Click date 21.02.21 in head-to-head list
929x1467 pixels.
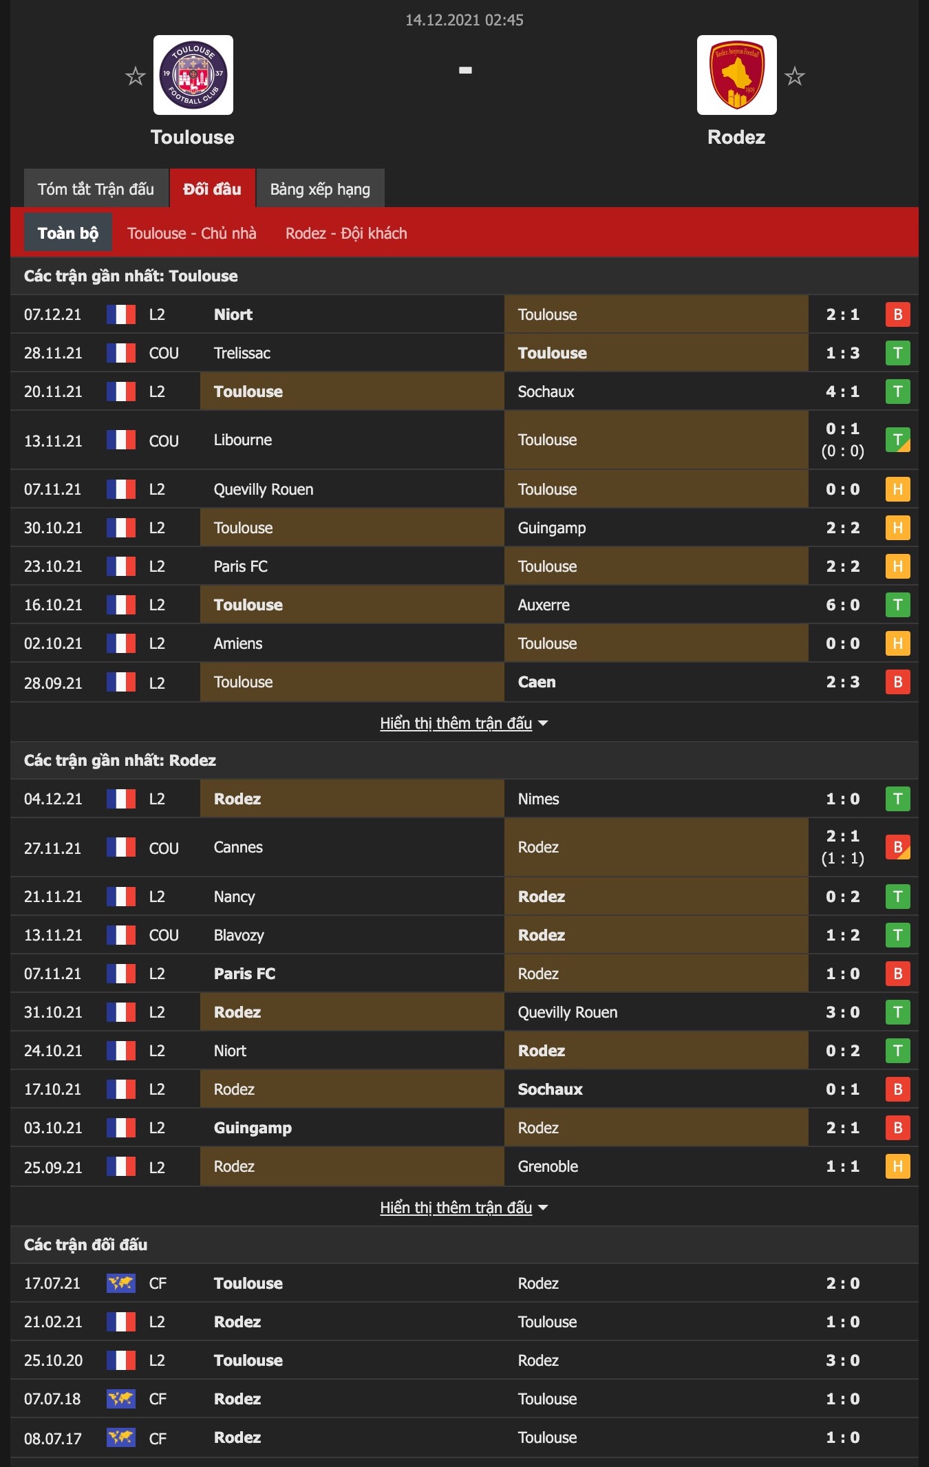coord(53,1322)
